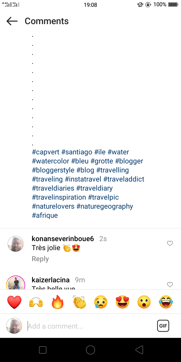Insert the surprised face emoji
This screenshot has width=181, height=362.
[144, 302]
